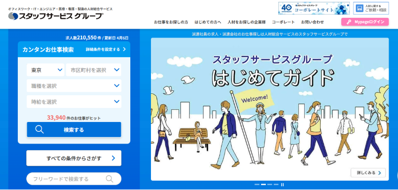
Task: Switch to the third carousel slide indicator
Action: pos(270,184)
